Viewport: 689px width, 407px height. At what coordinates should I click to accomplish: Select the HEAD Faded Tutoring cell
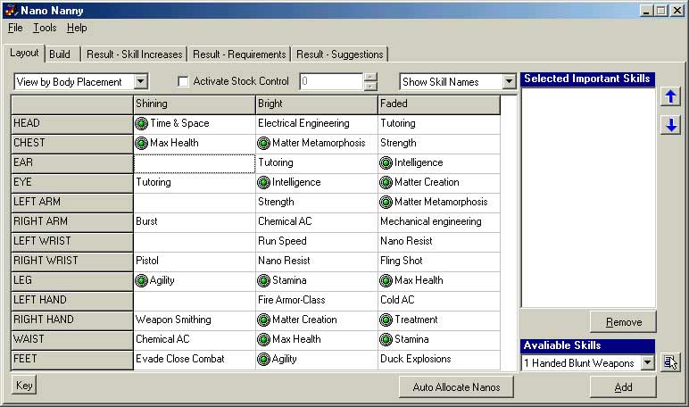point(438,123)
